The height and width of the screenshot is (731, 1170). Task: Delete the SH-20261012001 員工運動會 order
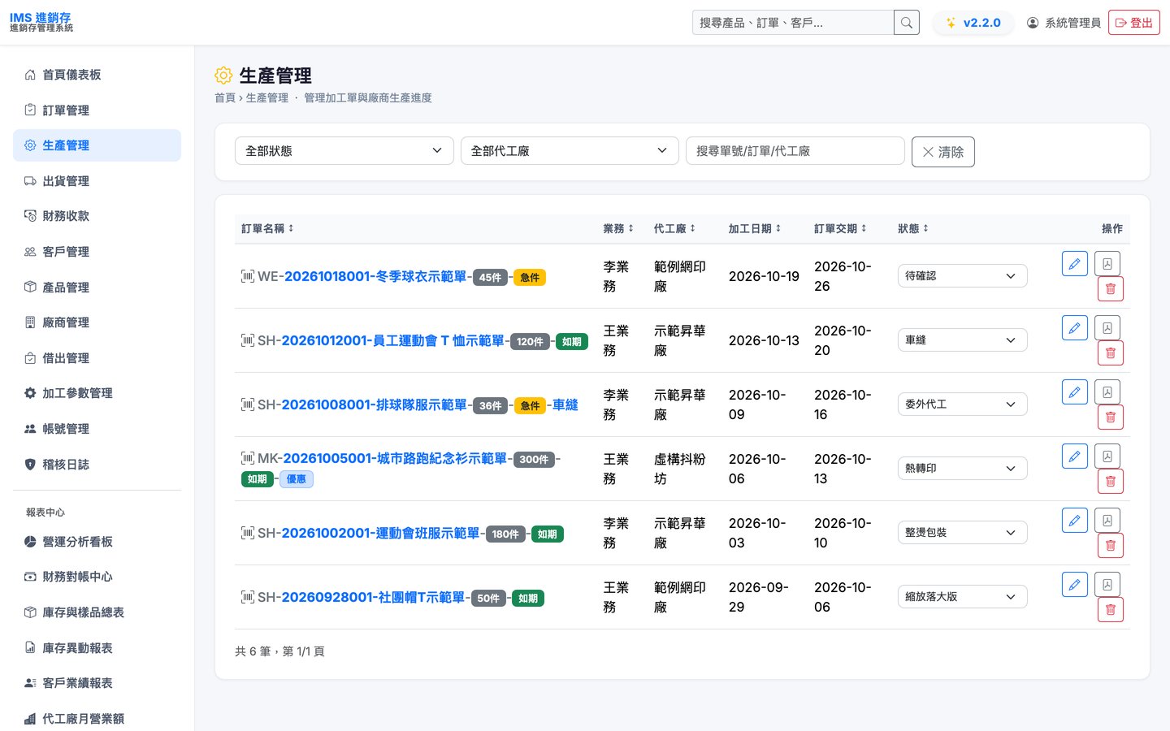click(1111, 353)
